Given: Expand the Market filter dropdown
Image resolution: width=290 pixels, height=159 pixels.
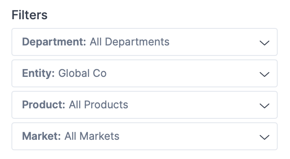Looking at the screenshot, I should [145, 136].
